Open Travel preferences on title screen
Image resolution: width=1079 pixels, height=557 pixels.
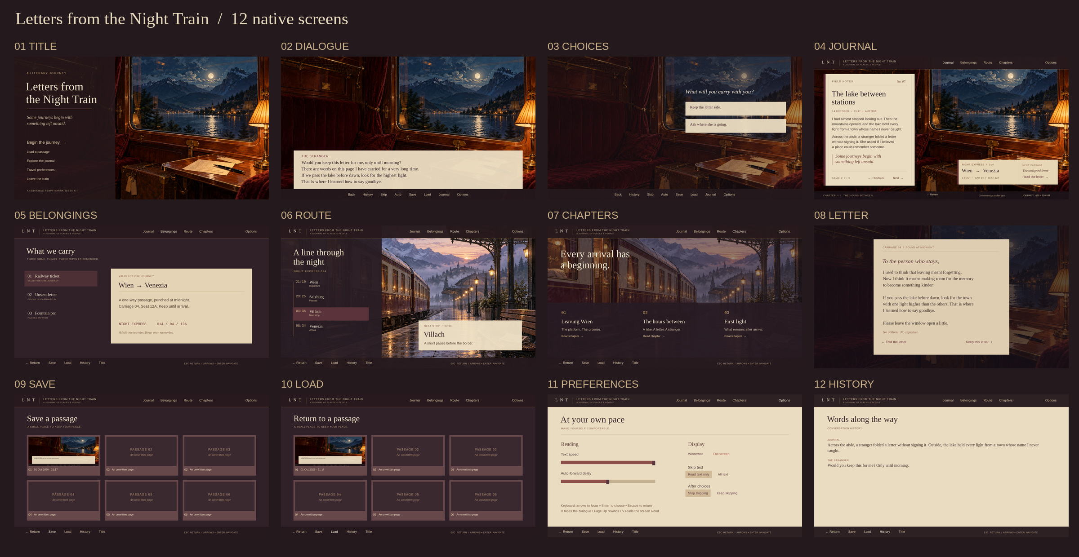coord(40,170)
